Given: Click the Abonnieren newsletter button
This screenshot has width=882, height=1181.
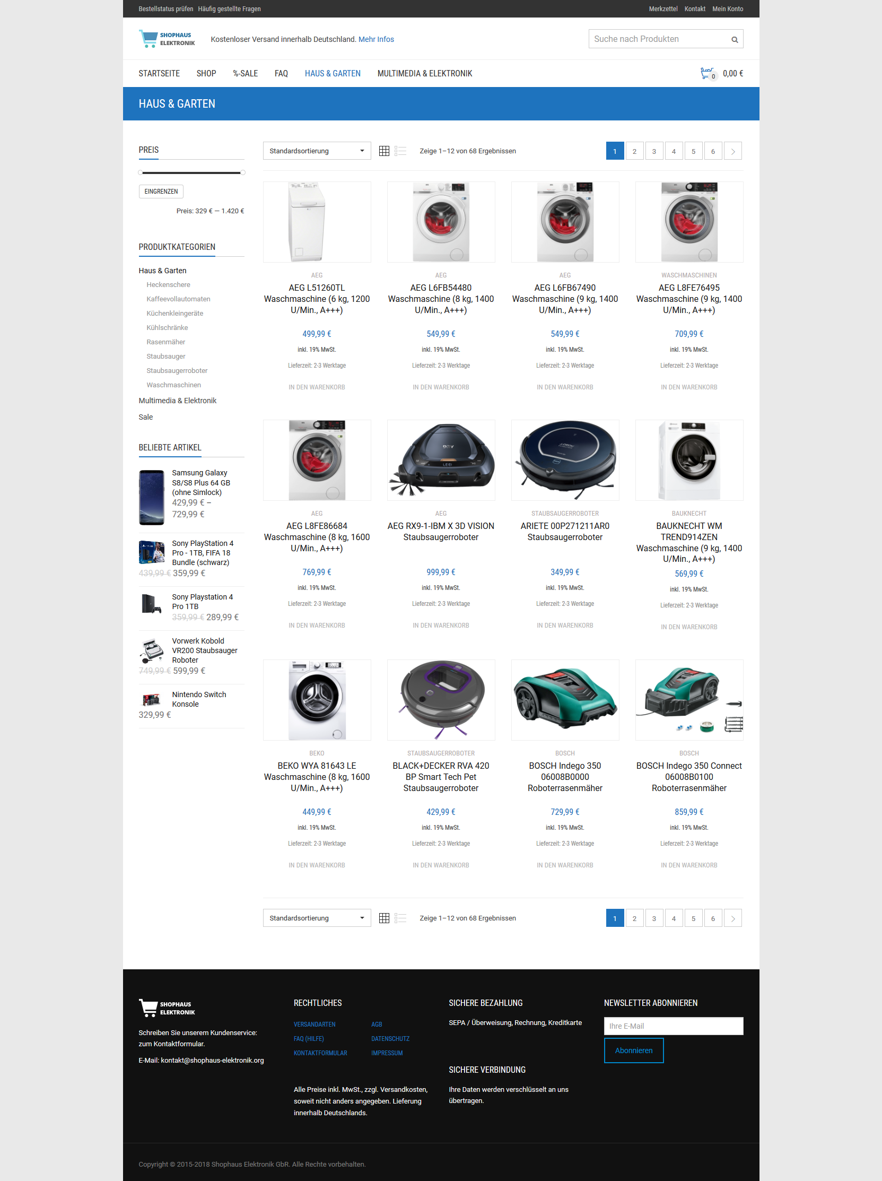Looking at the screenshot, I should pos(633,1050).
